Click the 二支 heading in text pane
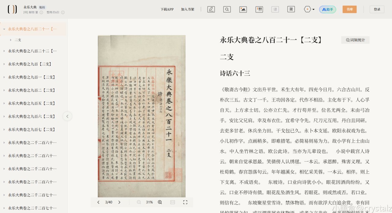 tap(227, 57)
